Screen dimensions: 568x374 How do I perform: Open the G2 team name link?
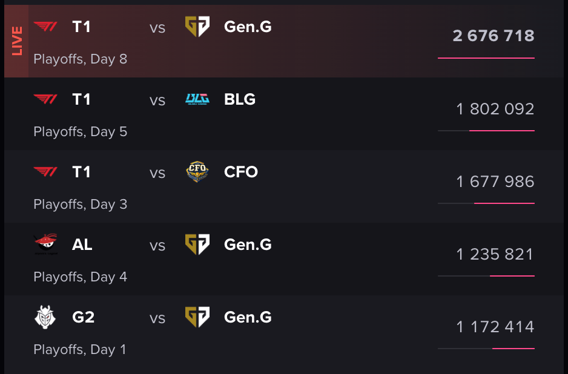click(x=84, y=317)
